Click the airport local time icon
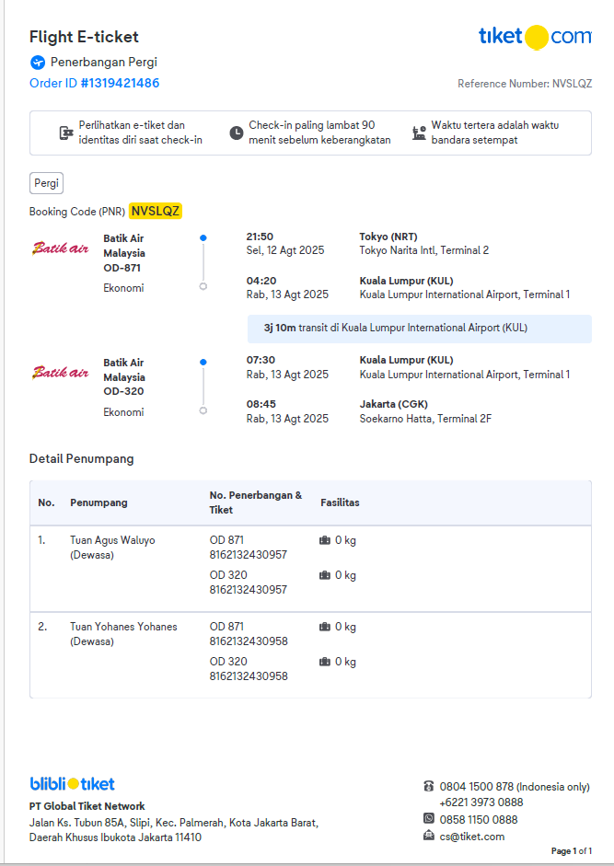The height and width of the screenshot is (866, 614). pos(419,133)
